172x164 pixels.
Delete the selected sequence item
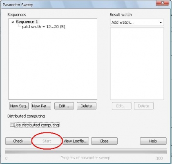(87, 106)
